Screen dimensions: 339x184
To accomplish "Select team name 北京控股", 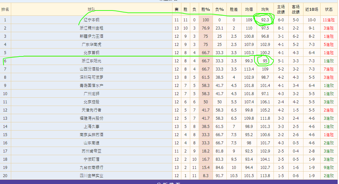I will tap(91, 102).
